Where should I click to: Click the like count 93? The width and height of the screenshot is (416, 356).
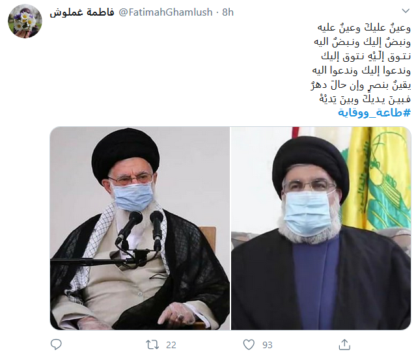point(268,345)
